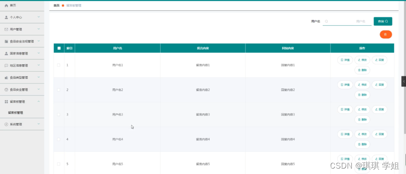The width and height of the screenshot is (406, 174).
Task: Click the 用户名 column header
Action: [118, 48]
